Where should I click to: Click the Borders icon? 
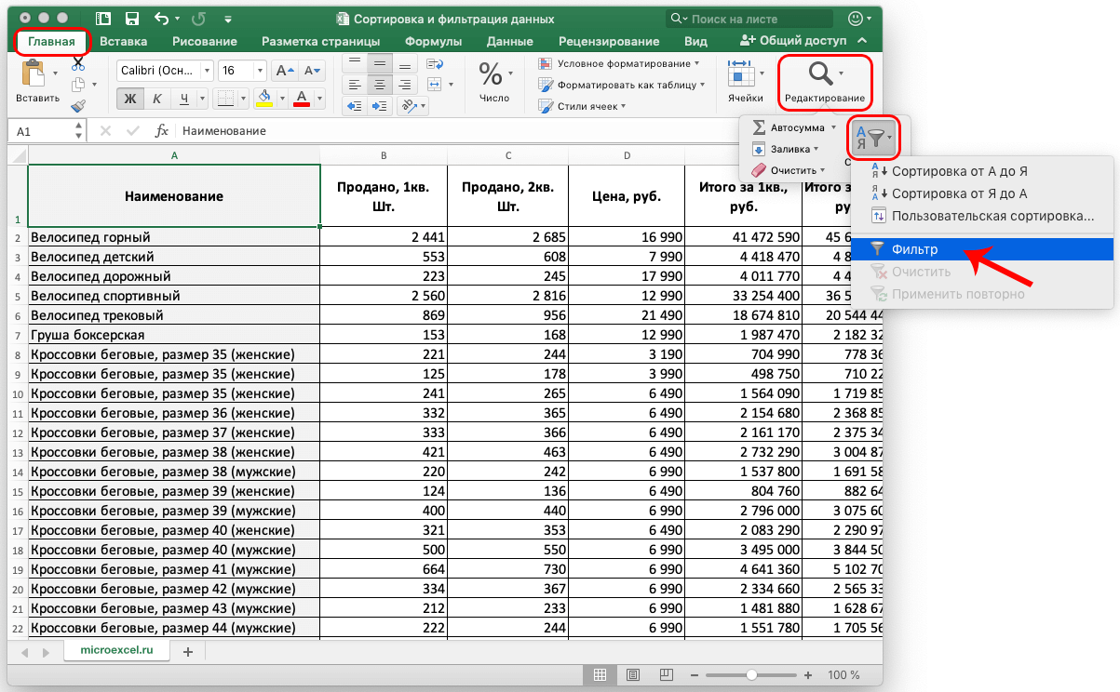[x=225, y=99]
